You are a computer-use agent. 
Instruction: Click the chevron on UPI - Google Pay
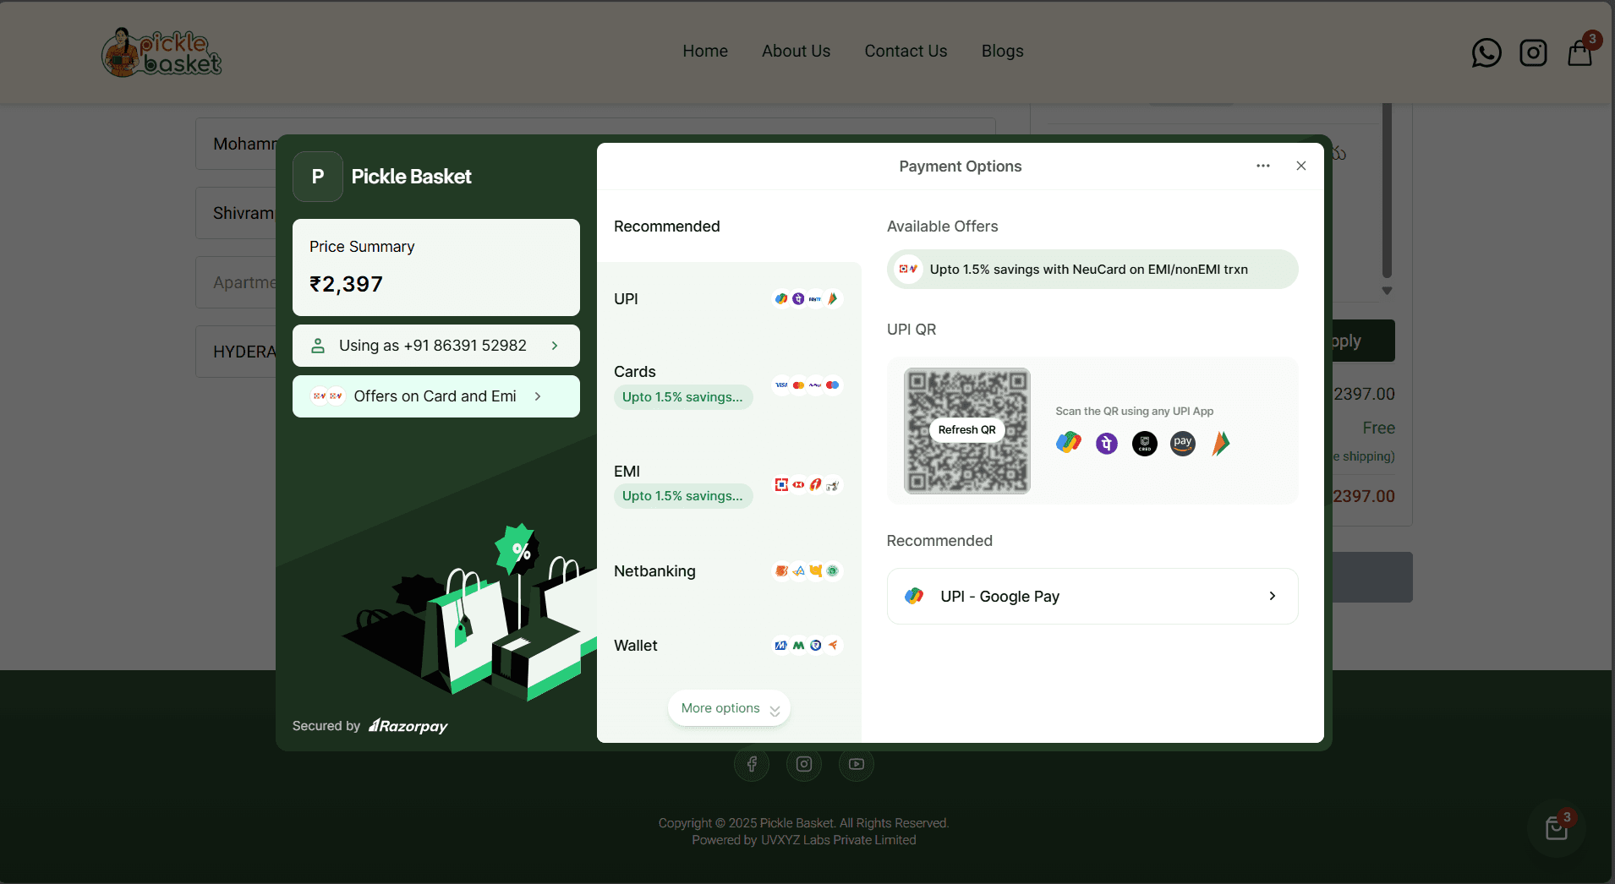point(1273,596)
